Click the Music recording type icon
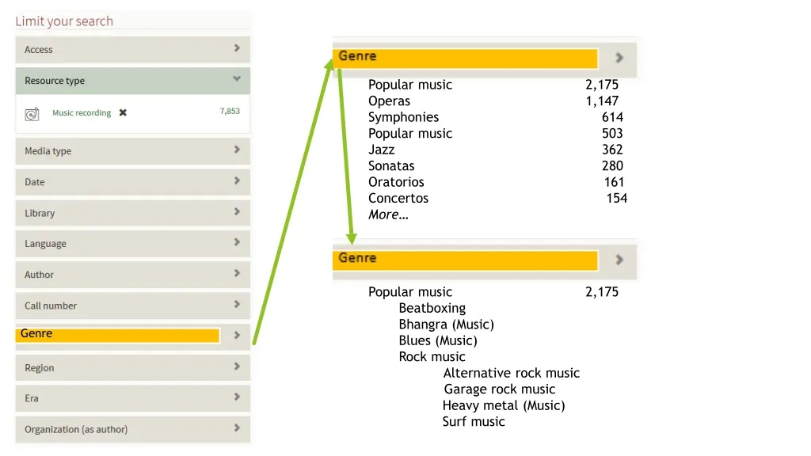The width and height of the screenshot is (811, 456). click(32, 114)
